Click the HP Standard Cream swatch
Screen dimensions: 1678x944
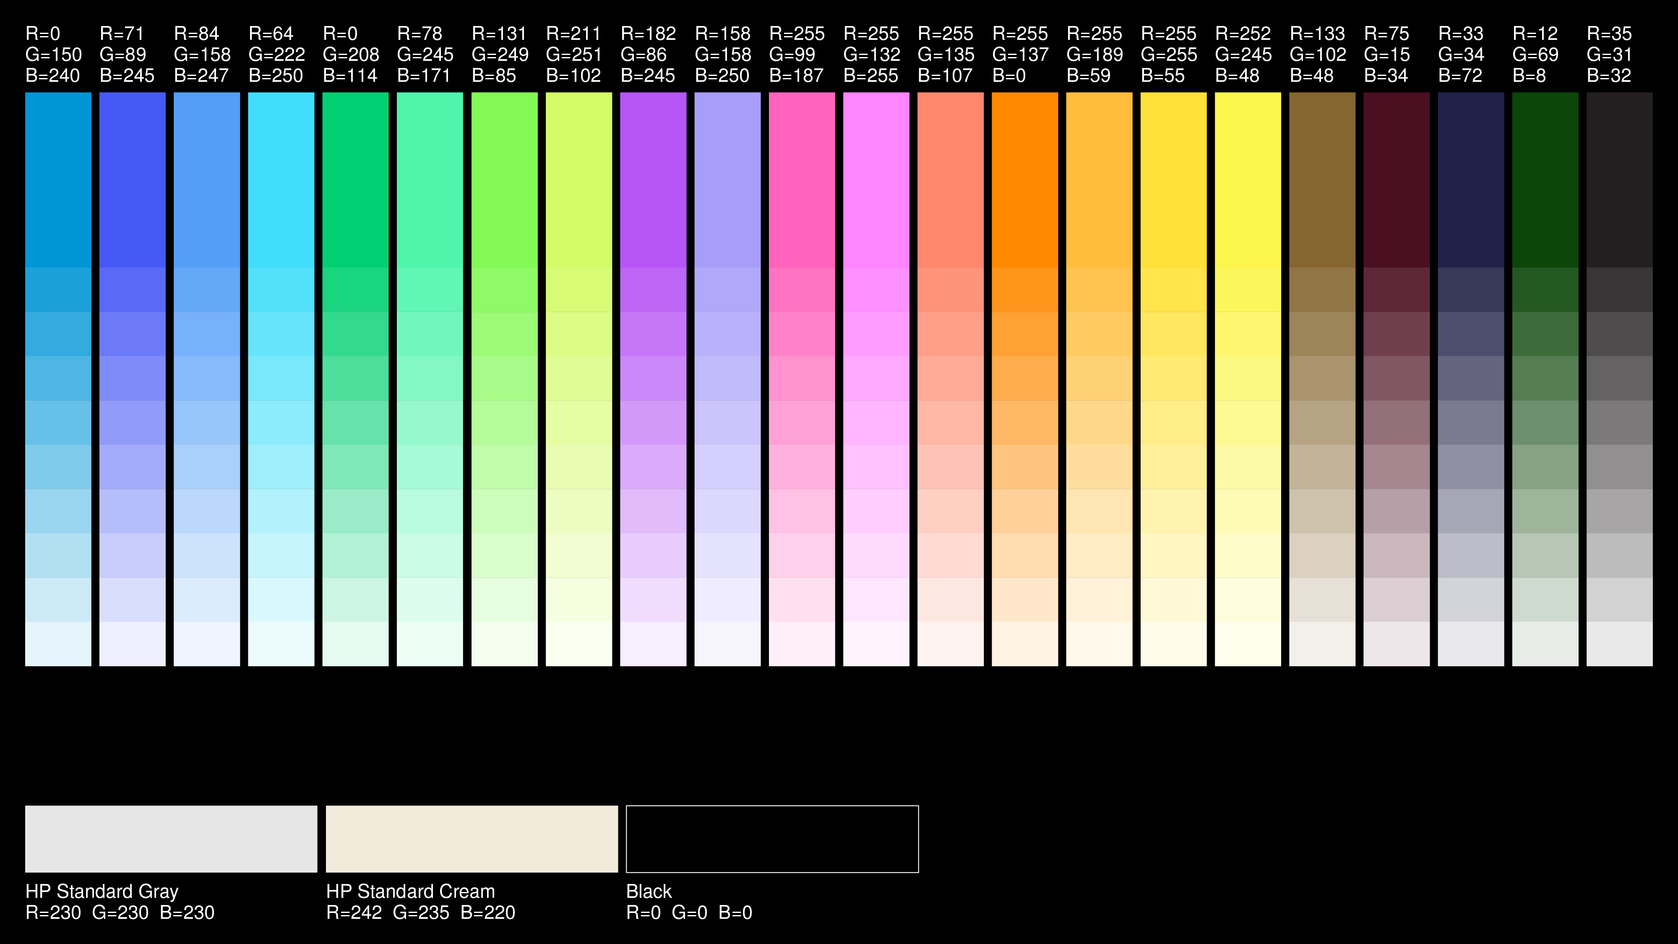click(472, 838)
